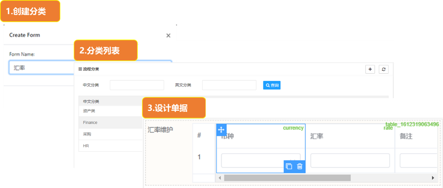
Task: Select the Finance row
Action: 110,122
